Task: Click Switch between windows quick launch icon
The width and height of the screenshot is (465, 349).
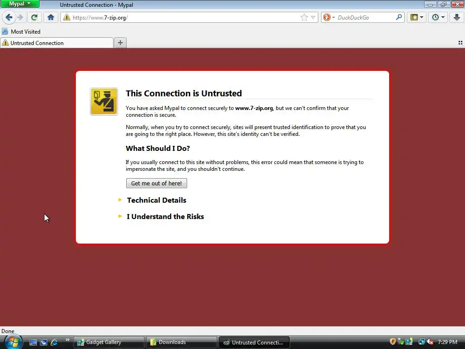Action: click(x=44, y=342)
